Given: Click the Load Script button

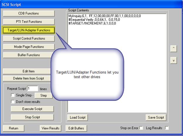Looking at the screenshot, I should [x=78, y=117].
